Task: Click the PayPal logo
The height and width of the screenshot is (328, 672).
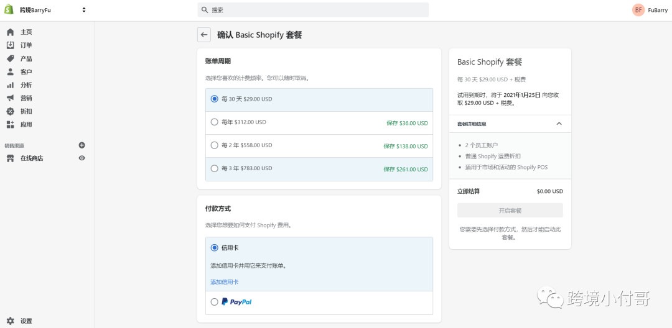Action: [236, 302]
